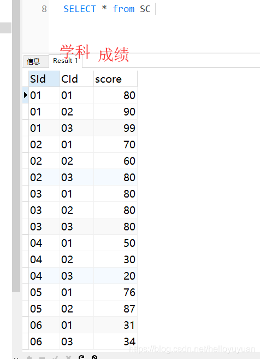Select the SId cell in the row scoring 50
This screenshot has height=359, width=260.
tap(44, 243)
